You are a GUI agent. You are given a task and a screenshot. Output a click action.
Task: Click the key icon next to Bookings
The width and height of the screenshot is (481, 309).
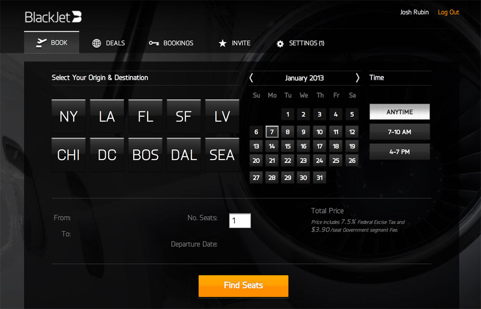click(x=153, y=43)
